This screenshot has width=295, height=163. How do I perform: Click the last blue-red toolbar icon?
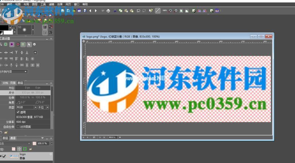217,11
